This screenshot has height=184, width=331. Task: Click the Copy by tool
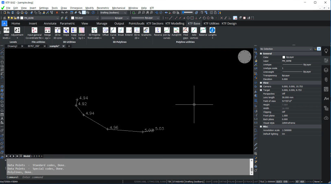tap(74, 33)
